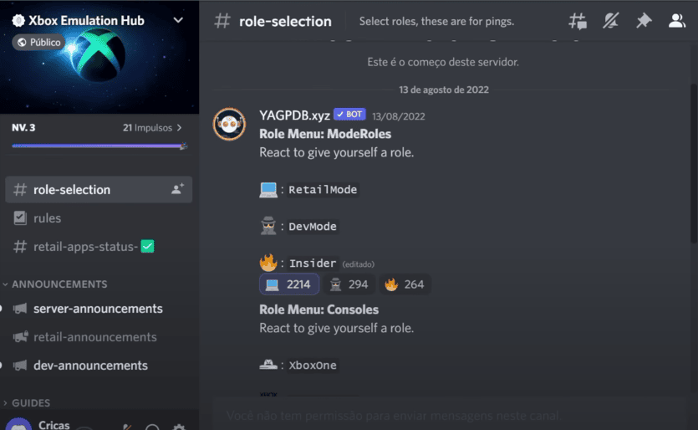The height and width of the screenshot is (430, 698).
Task: Add the detective reaction showing 294
Action: pyautogui.click(x=348, y=284)
